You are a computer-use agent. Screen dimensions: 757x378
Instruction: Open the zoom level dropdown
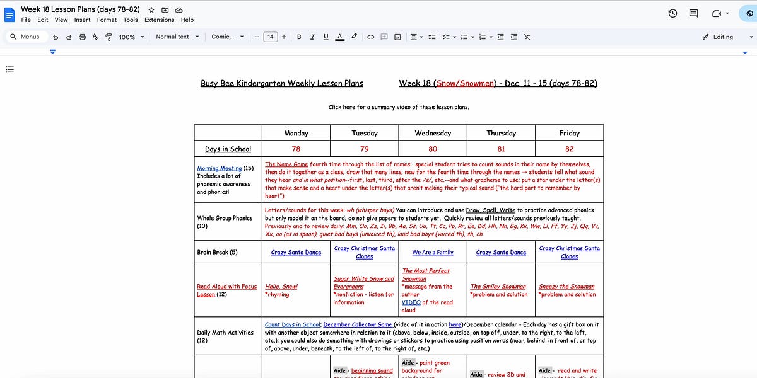tap(131, 37)
